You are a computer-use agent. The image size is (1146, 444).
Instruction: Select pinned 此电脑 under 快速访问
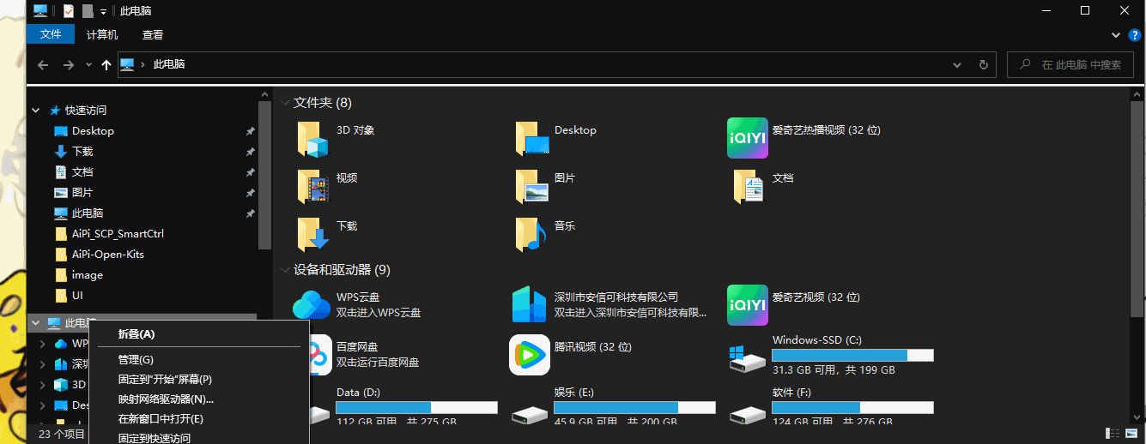pyautogui.click(x=88, y=213)
